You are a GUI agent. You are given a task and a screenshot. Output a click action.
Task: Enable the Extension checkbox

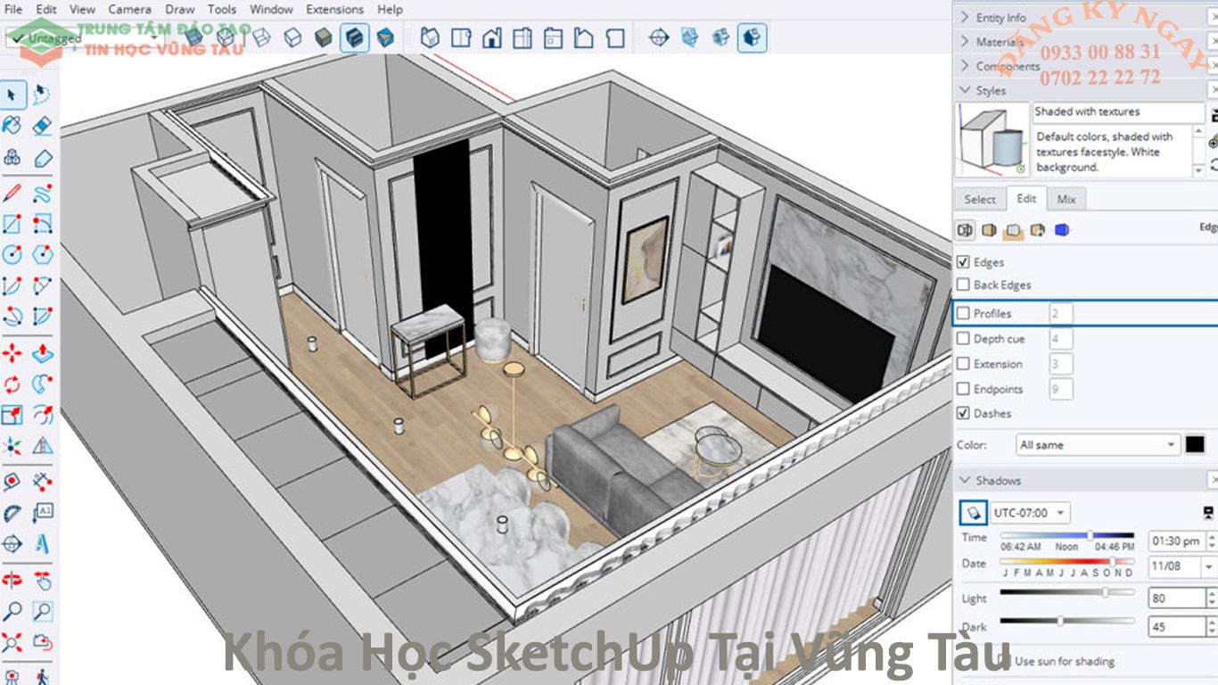point(963,364)
